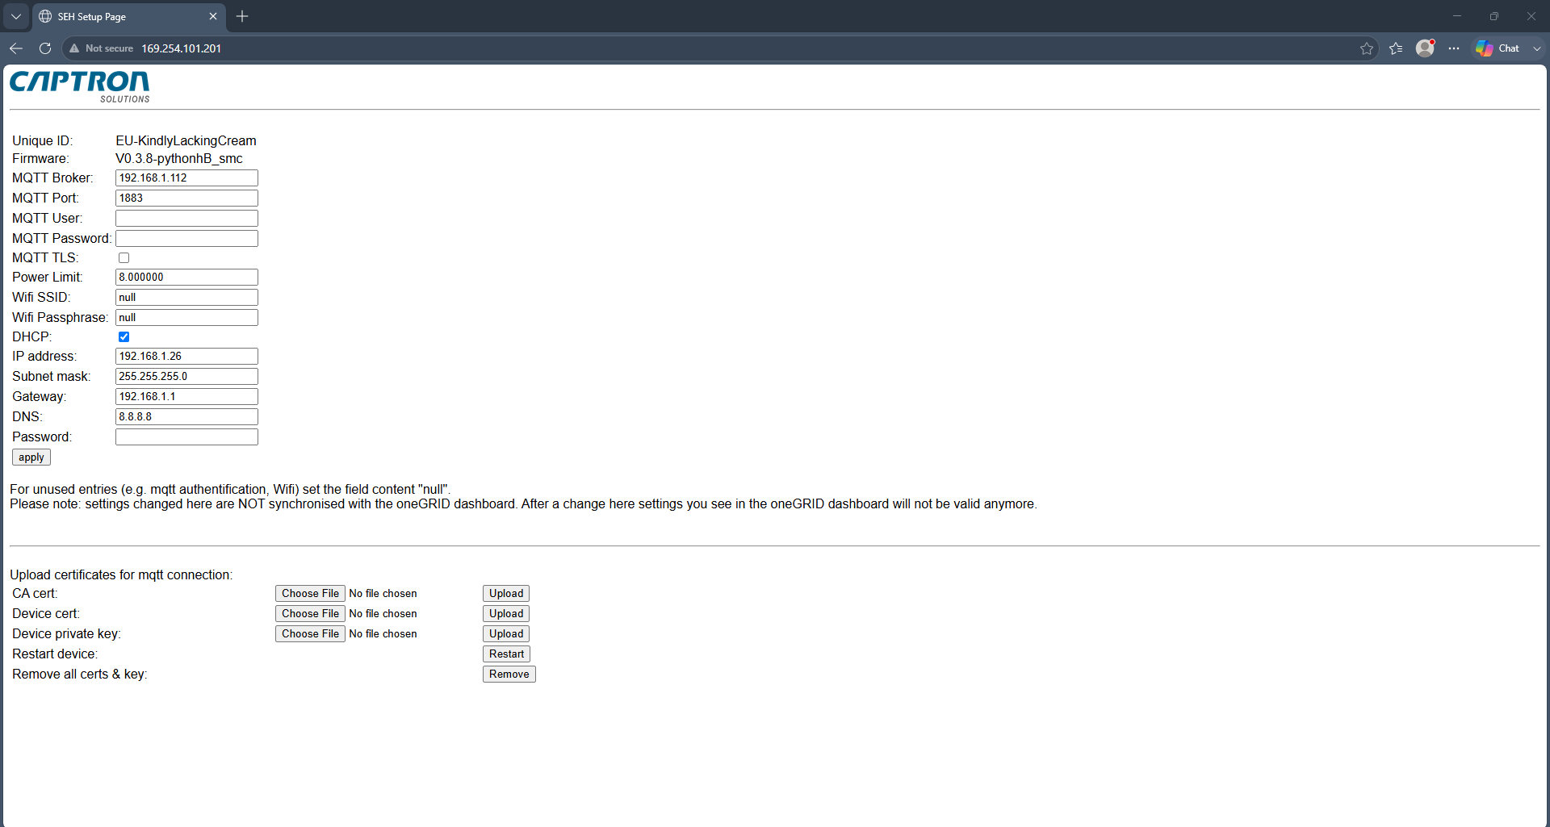Minimize the browser window
This screenshot has height=827, width=1550.
click(x=1457, y=16)
